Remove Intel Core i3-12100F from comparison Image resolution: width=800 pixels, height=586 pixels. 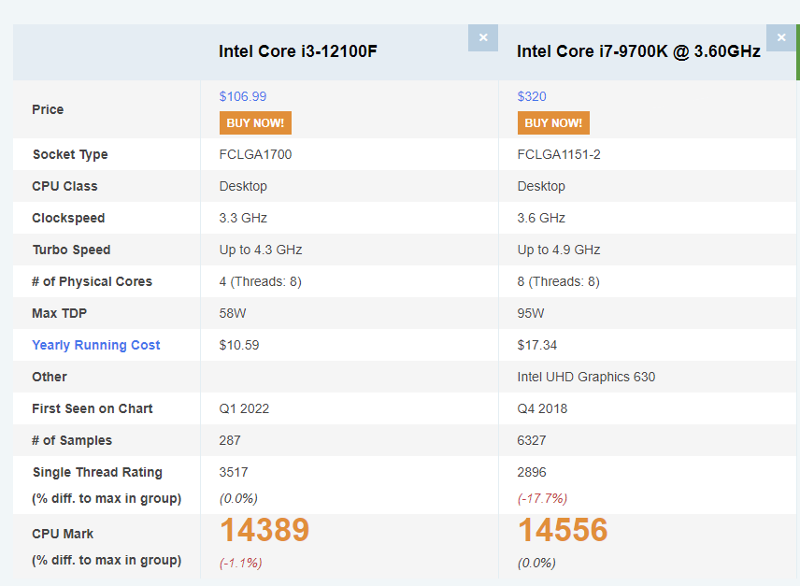[x=482, y=37]
